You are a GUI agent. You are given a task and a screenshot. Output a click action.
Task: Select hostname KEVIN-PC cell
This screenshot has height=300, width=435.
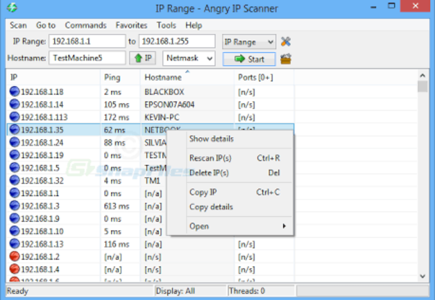[162, 117]
